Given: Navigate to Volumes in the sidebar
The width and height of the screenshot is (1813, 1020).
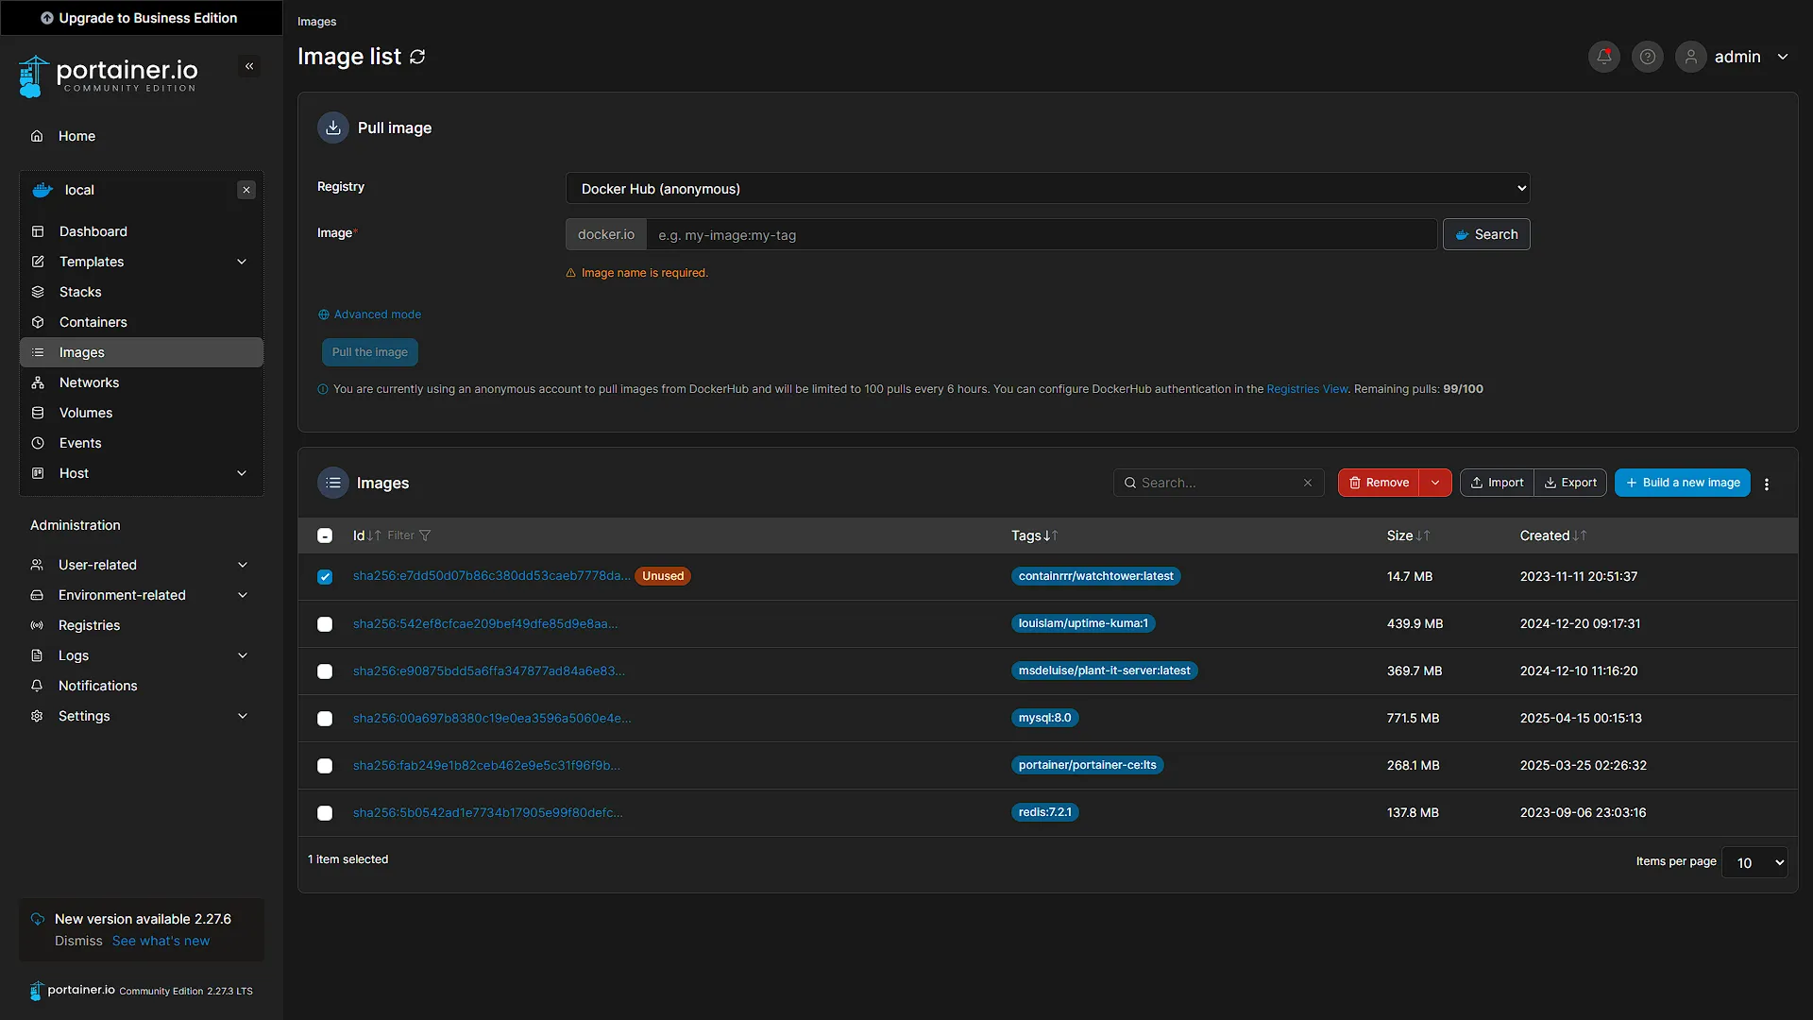Looking at the screenshot, I should [x=142, y=413].
